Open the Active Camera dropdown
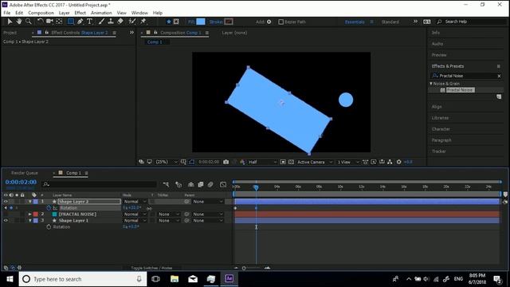The image size is (510, 287). [x=315, y=162]
